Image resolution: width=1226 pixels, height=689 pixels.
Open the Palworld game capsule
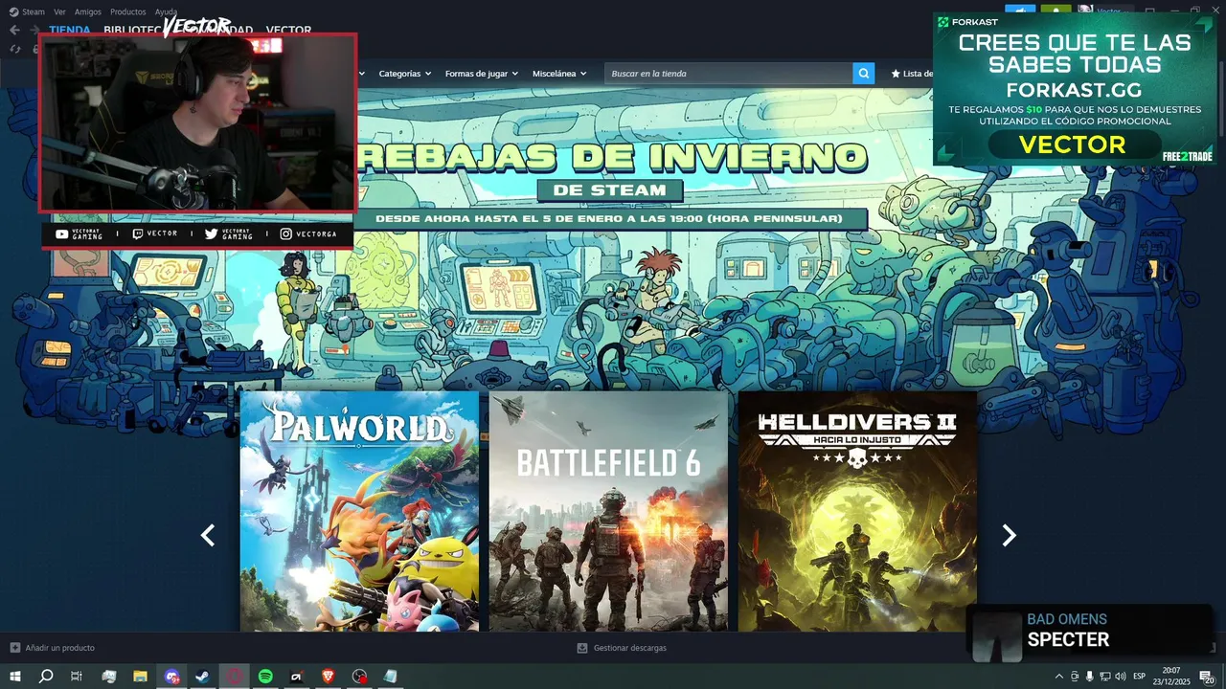pos(359,511)
